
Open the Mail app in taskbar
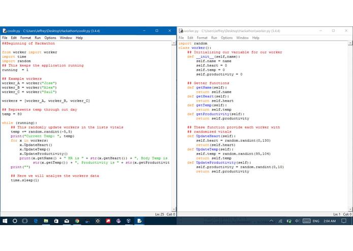click(67, 221)
